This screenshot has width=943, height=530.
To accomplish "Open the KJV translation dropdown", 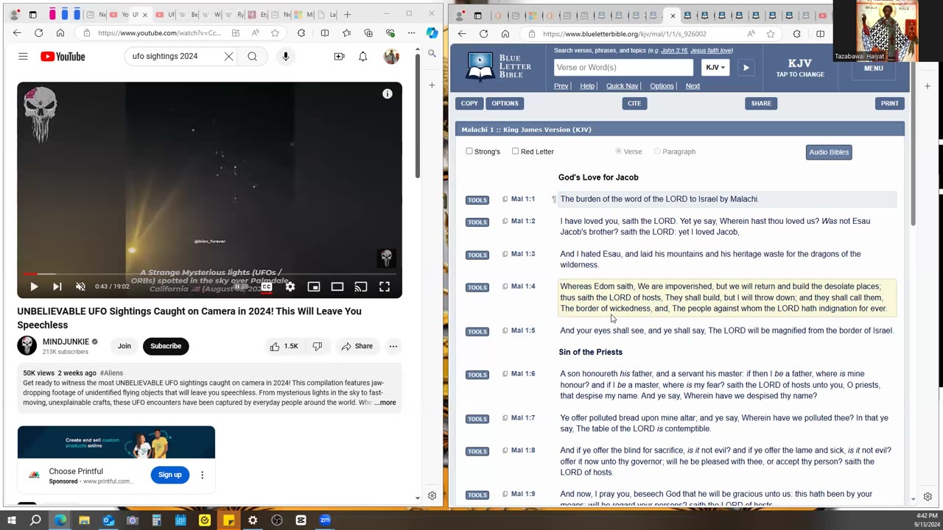I will tap(715, 68).
